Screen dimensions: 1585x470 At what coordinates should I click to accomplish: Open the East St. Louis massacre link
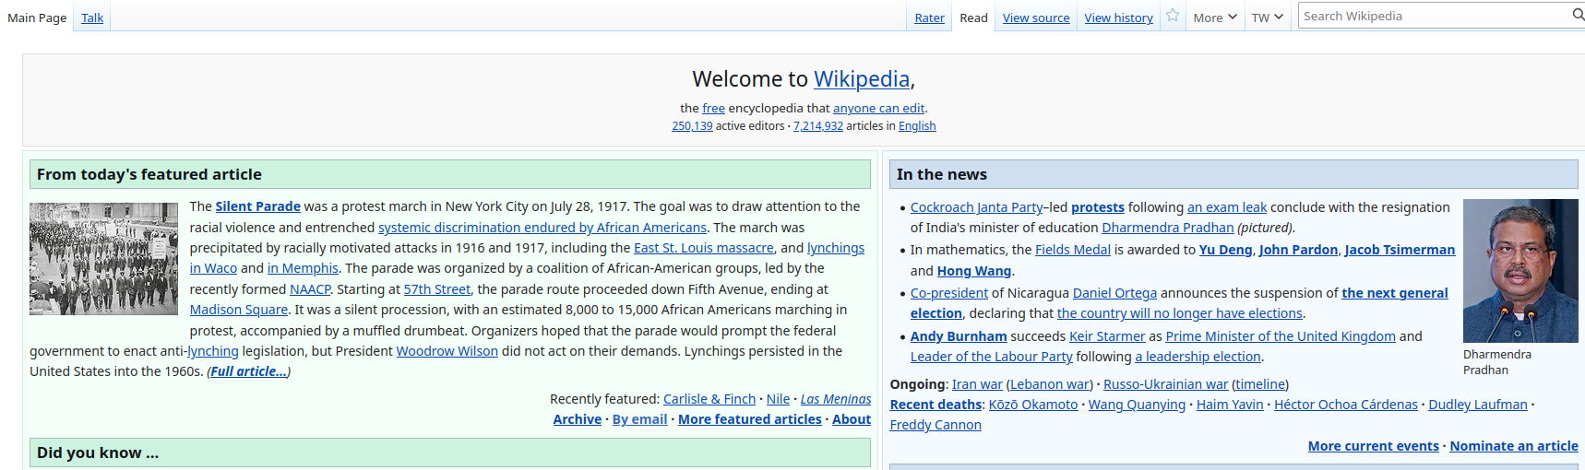point(704,248)
